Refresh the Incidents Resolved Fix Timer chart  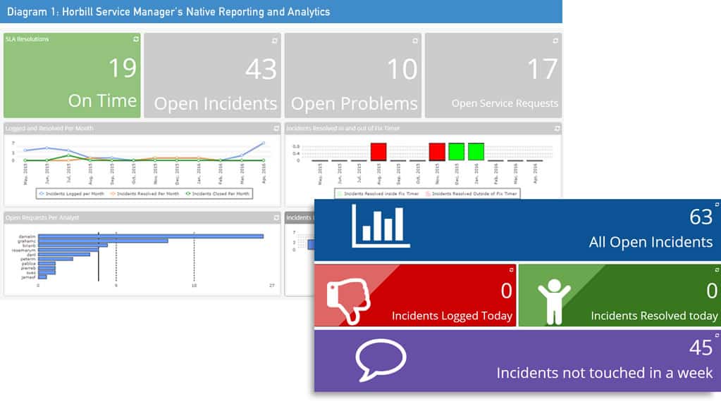click(556, 129)
